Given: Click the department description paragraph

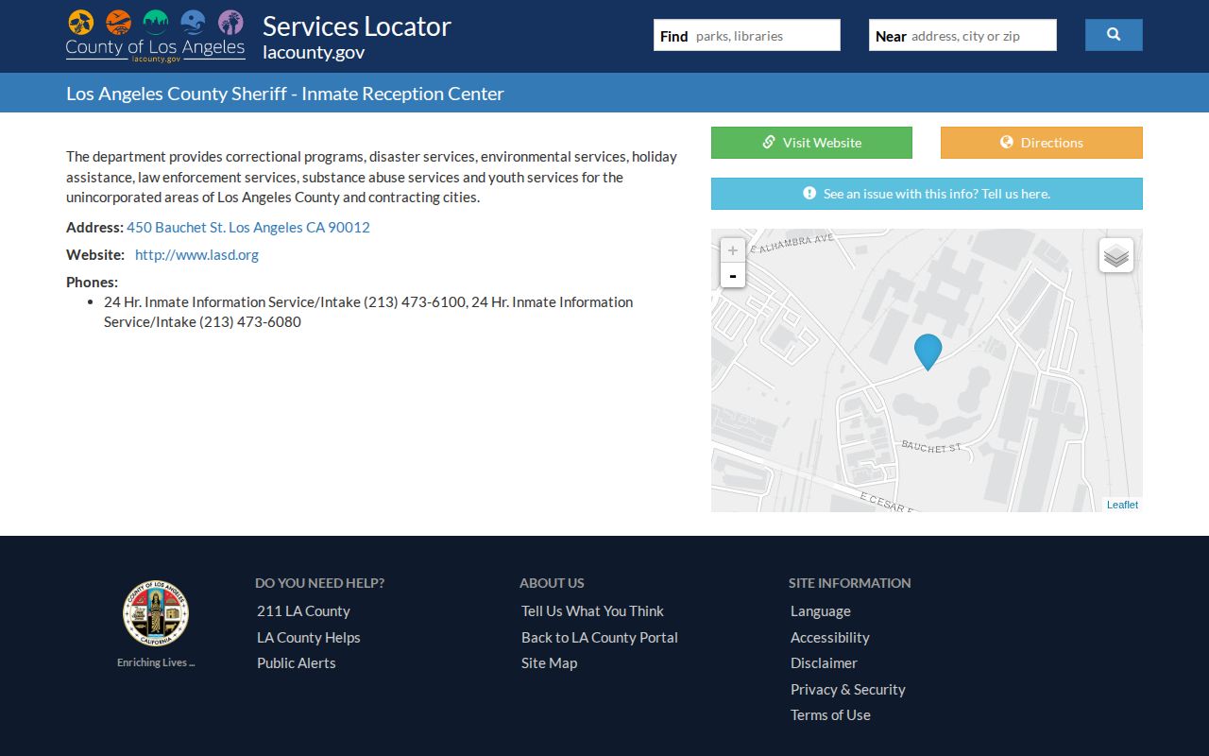Looking at the screenshot, I should pyautogui.click(x=372, y=177).
